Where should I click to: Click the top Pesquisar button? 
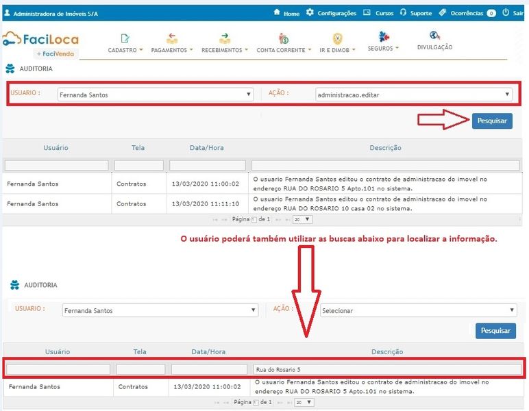point(492,121)
